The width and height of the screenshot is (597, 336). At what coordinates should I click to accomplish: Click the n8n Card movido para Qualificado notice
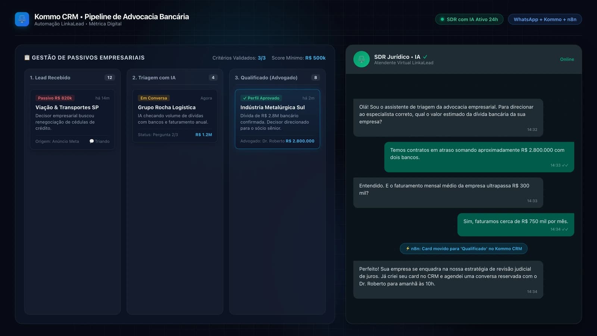click(x=463, y=249)
